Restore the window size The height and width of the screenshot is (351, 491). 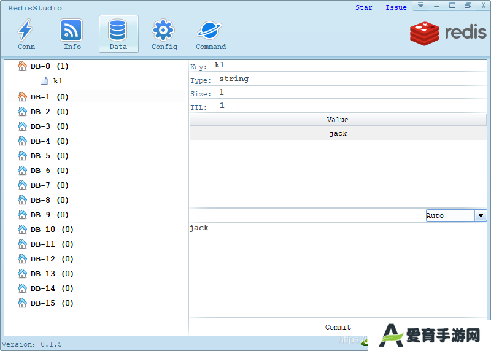468,6
